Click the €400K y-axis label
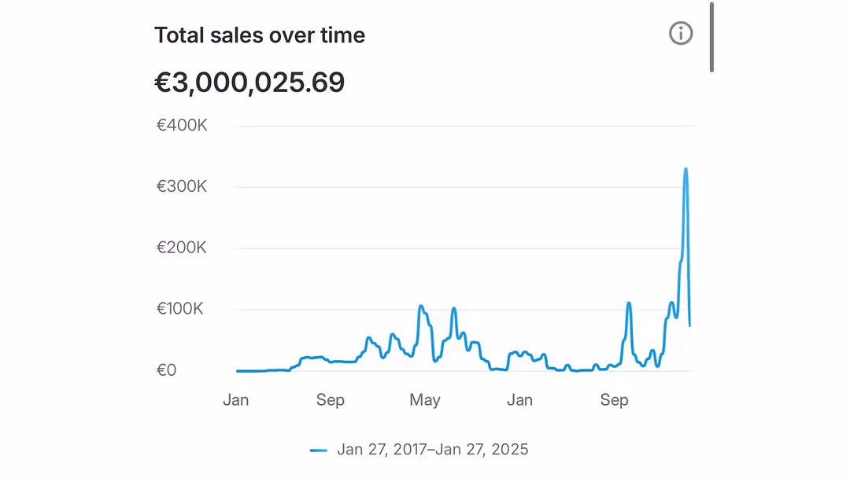 [x=182, y=125]
